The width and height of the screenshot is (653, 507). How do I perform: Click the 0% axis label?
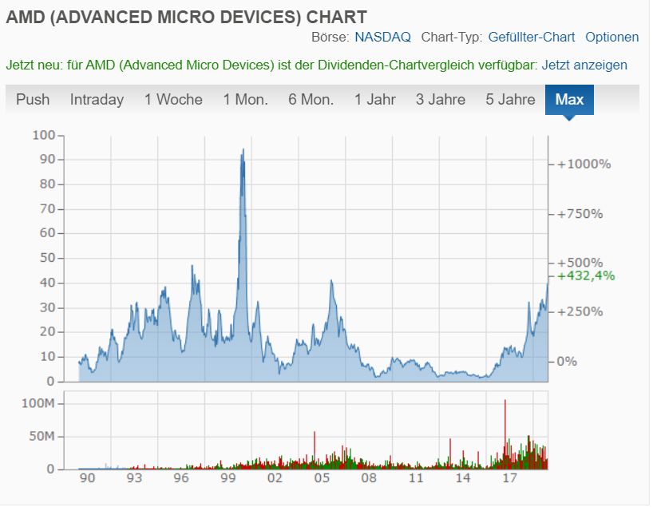pos(567,361)
